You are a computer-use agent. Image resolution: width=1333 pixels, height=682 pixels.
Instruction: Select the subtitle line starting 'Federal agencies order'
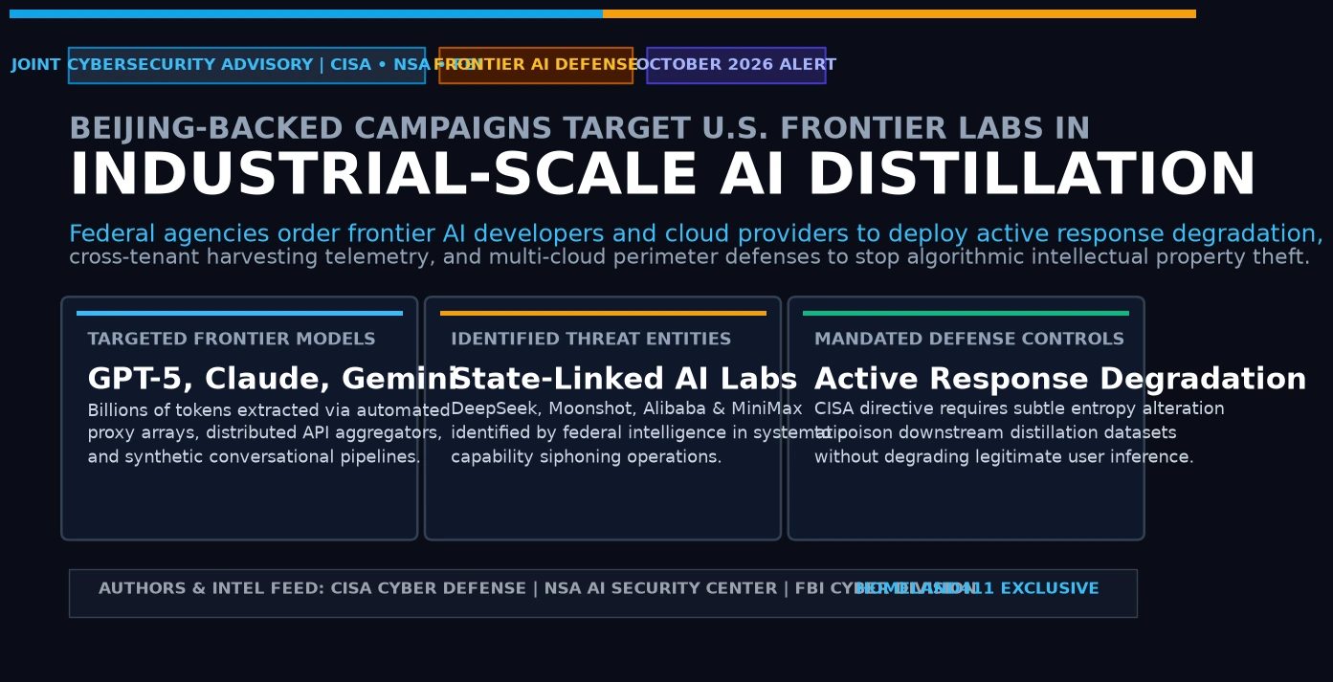696,234
